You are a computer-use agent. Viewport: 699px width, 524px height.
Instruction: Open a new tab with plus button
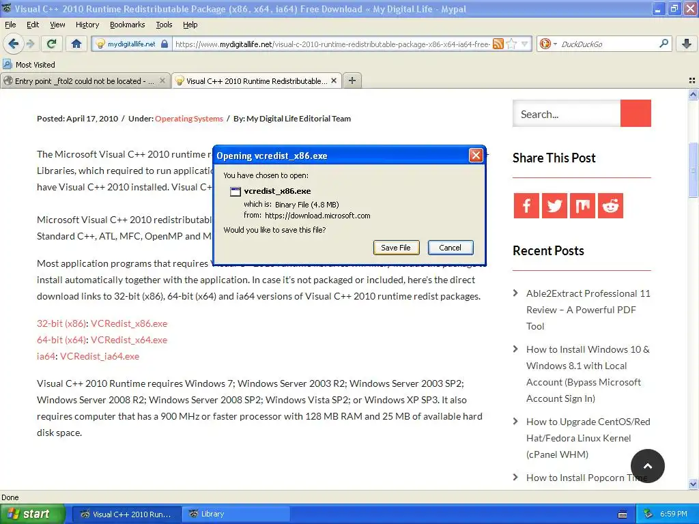352,81
